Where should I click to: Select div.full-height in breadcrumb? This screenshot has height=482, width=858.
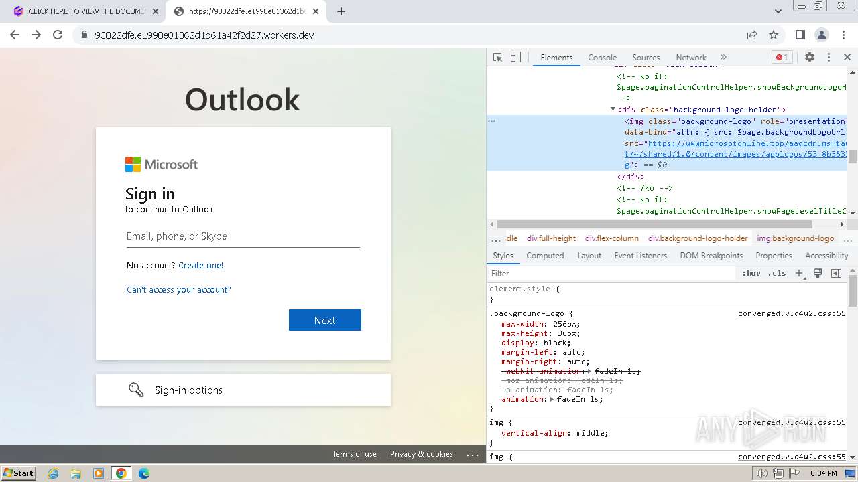[551, 238]
